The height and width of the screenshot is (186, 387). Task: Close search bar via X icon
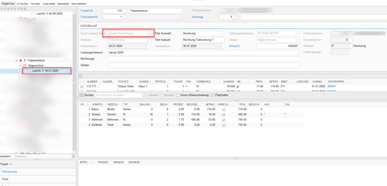[x=81, y=95]
